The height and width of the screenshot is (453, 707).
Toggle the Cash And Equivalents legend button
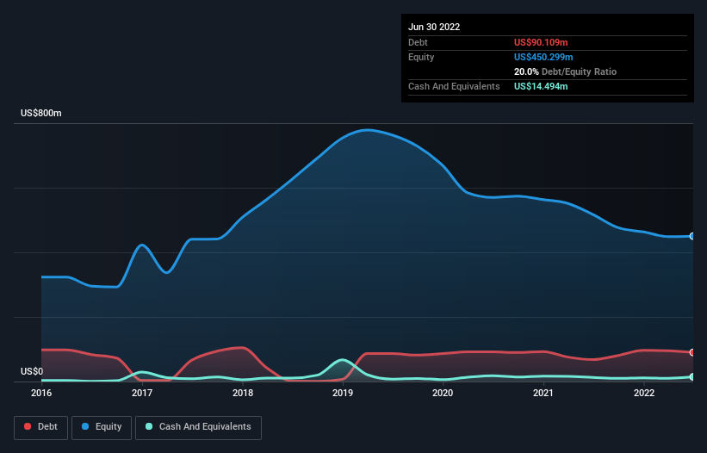coord(198,427)
